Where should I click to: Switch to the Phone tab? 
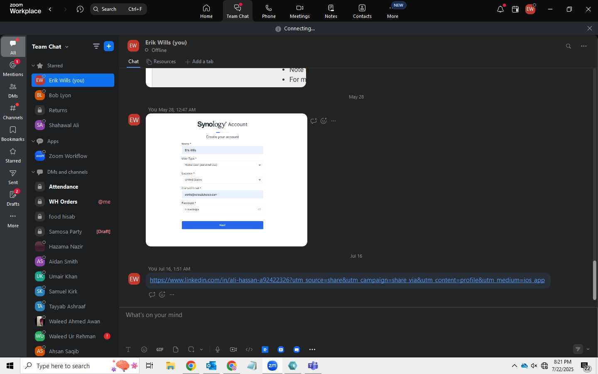point(269,11)
